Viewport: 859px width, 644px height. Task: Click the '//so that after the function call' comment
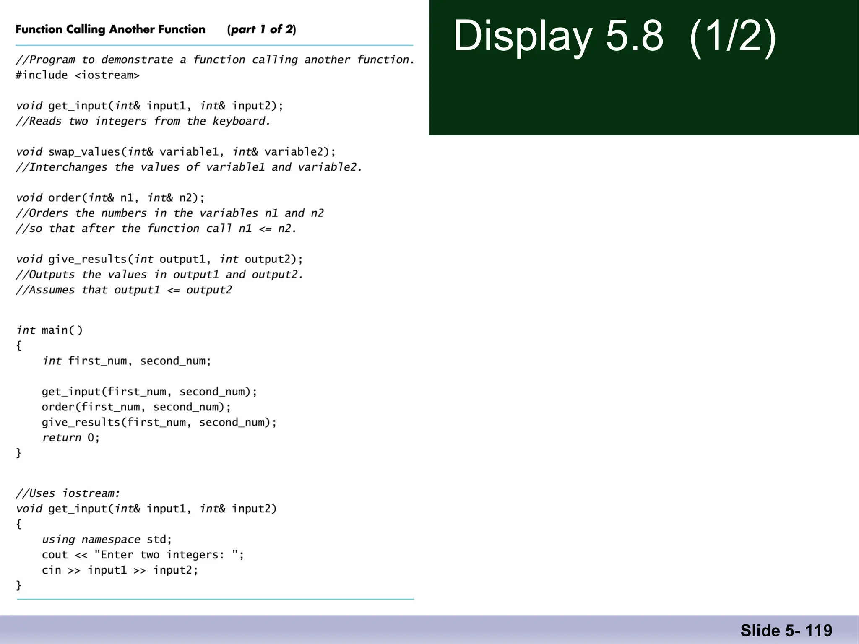(x=156, y=229)
